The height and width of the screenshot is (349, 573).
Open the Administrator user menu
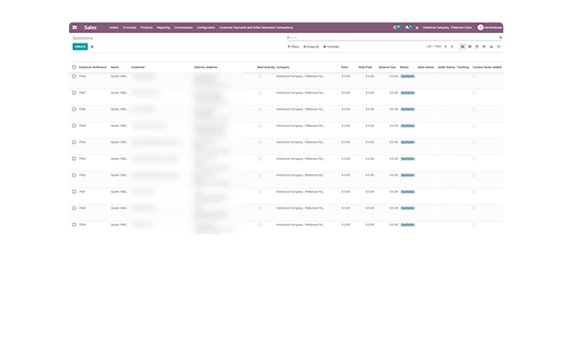pos(489,27)
